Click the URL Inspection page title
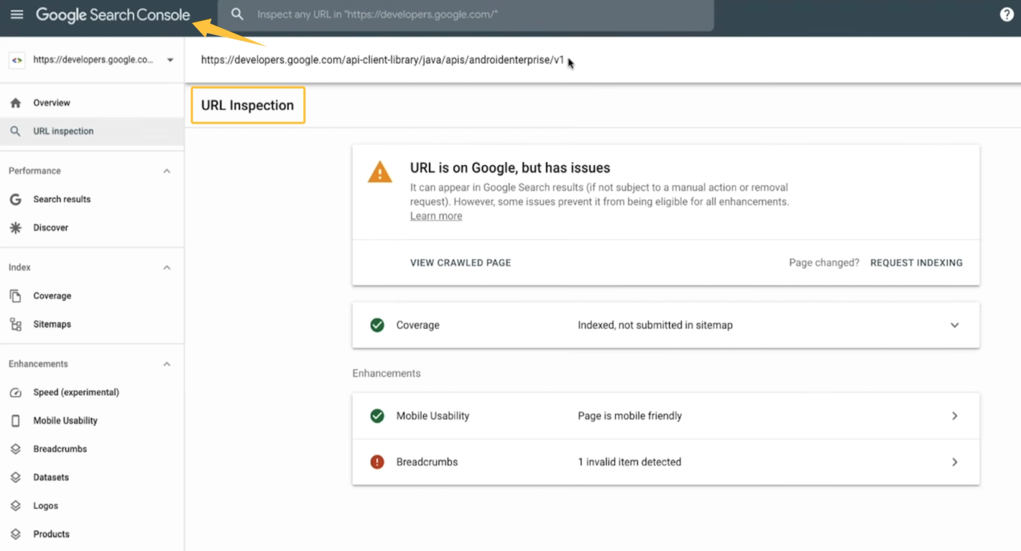Viewport: 1021px width, 551px height. tap(248, 105)
